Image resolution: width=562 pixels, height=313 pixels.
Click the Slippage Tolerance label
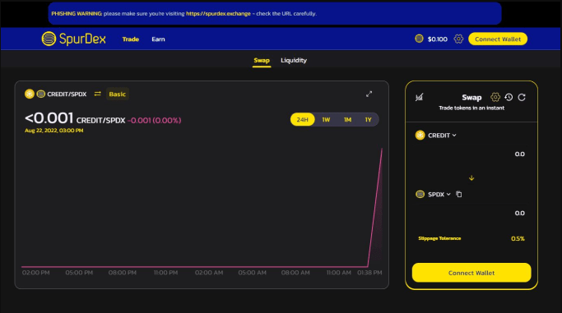[439, 238]
